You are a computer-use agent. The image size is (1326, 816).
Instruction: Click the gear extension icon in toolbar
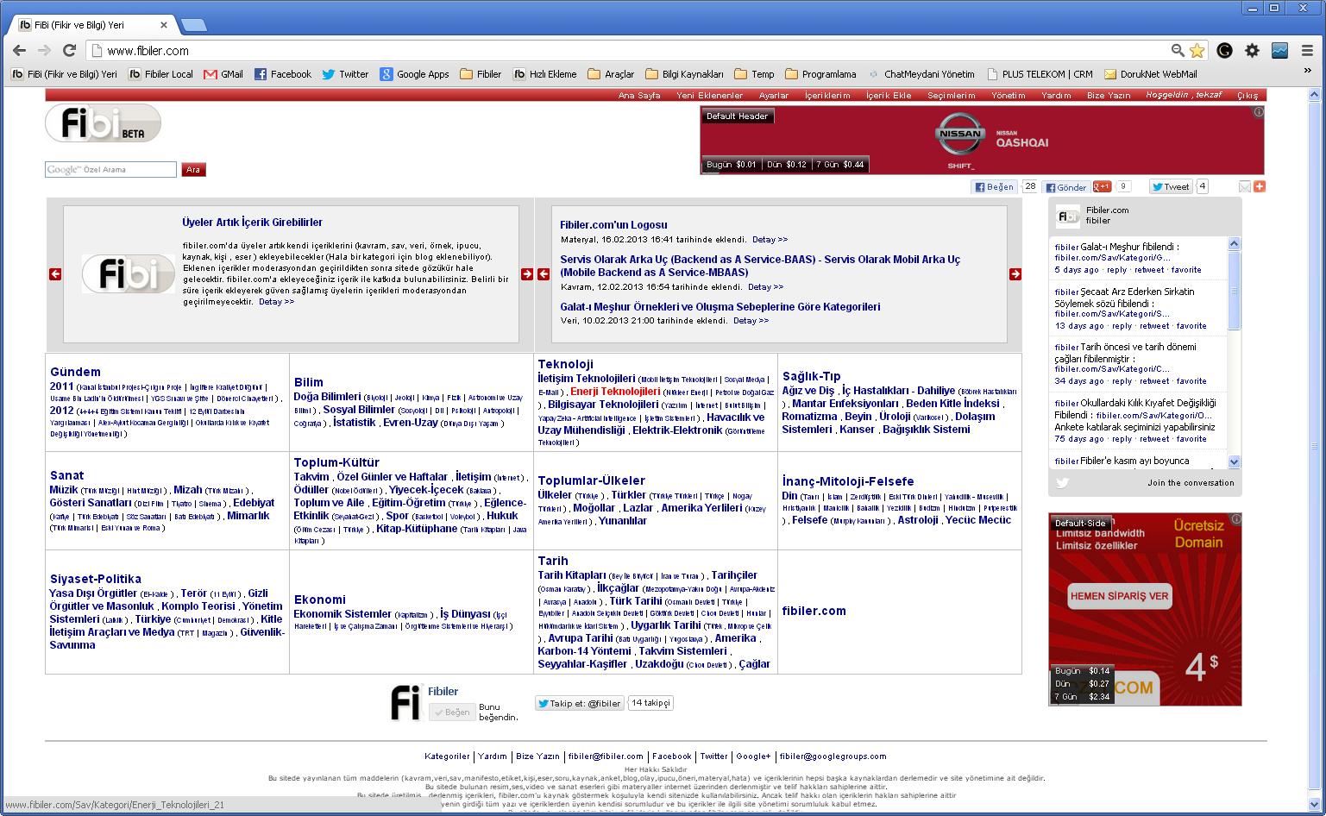point(1252,51)
